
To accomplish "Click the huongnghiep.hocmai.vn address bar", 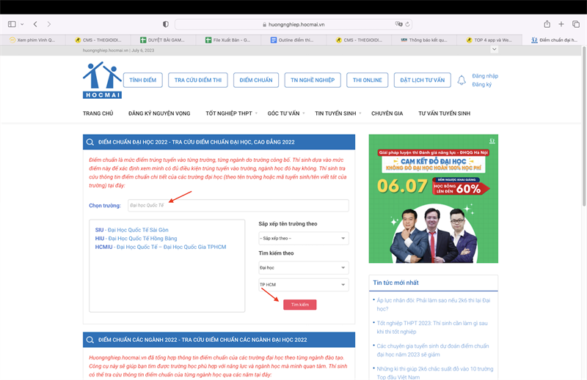I will click(x=293, y=24).
